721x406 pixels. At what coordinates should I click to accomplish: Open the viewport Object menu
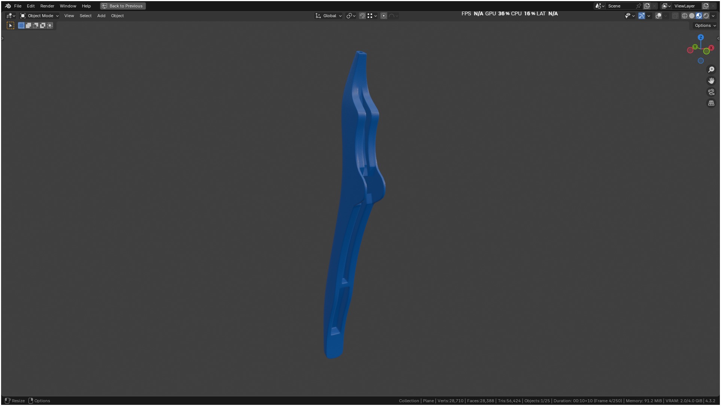click(117, 16)
